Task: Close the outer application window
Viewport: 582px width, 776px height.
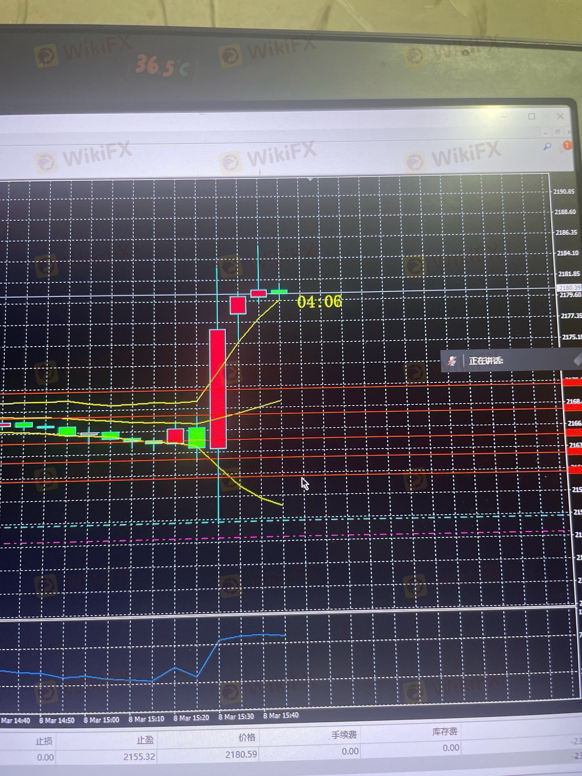Action: pos(560,116)
